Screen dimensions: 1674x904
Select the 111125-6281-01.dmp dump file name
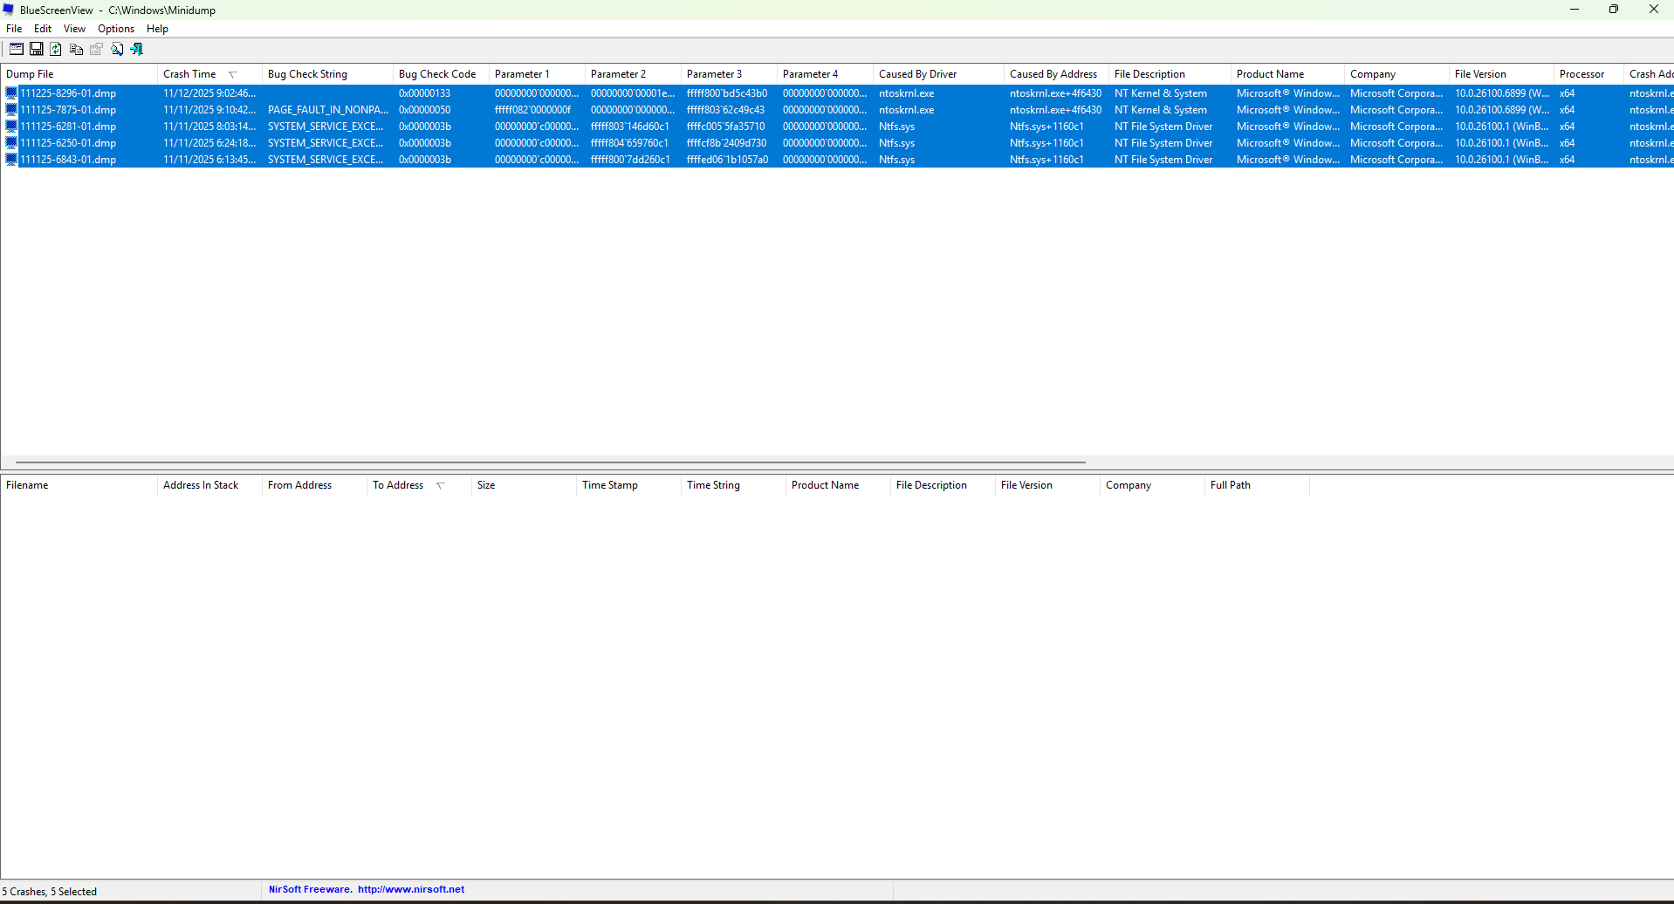[68, 127]
